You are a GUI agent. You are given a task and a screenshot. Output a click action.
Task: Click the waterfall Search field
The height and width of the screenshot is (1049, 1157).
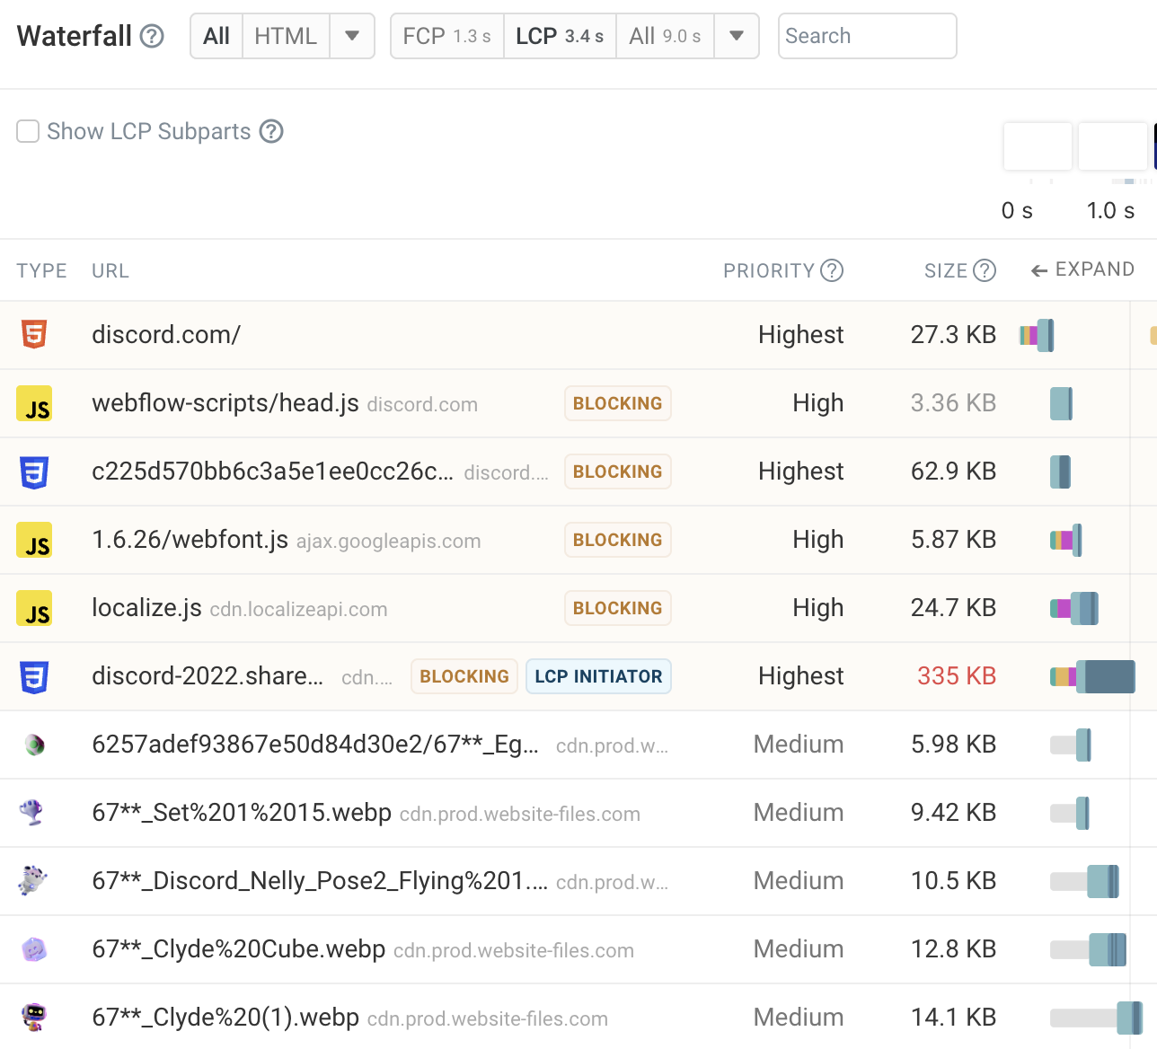[868, 36]
